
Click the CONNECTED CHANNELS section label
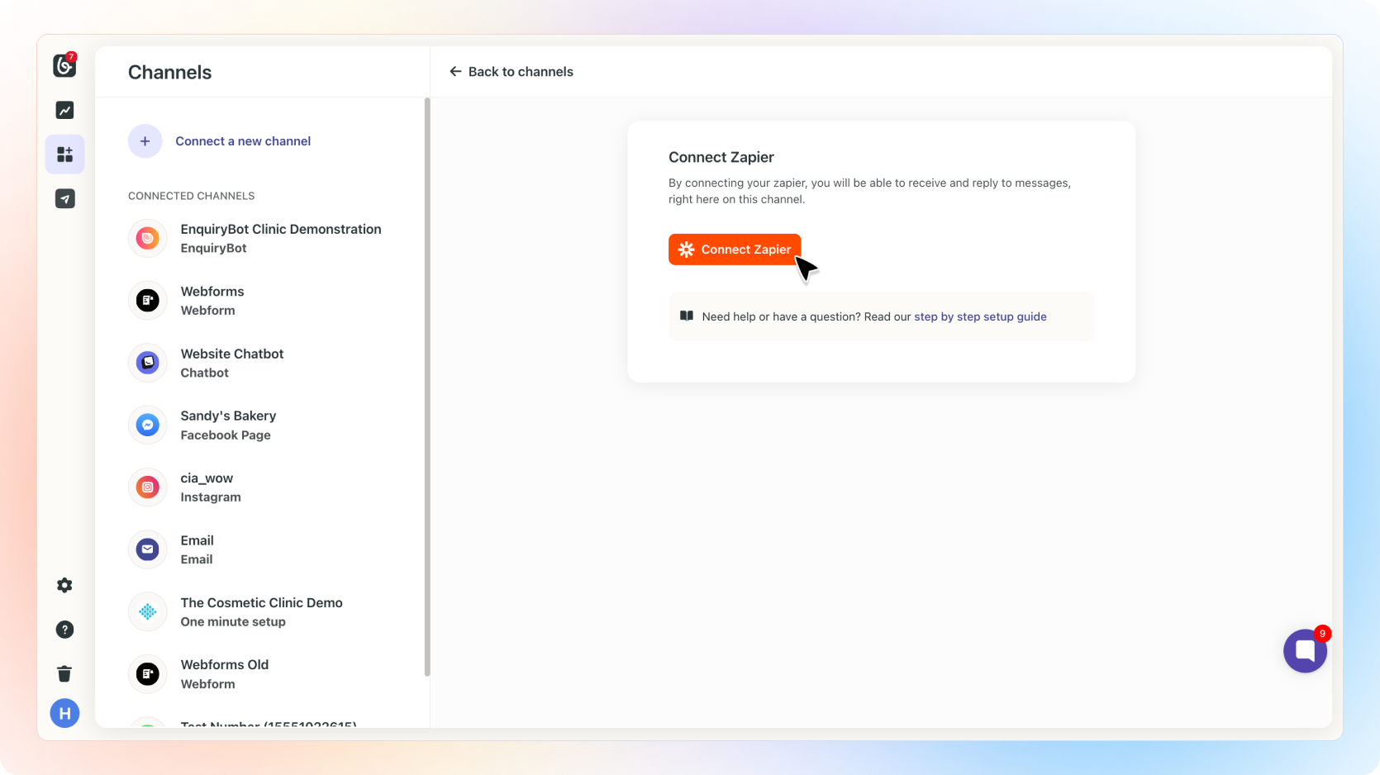(x=192, y=196)
